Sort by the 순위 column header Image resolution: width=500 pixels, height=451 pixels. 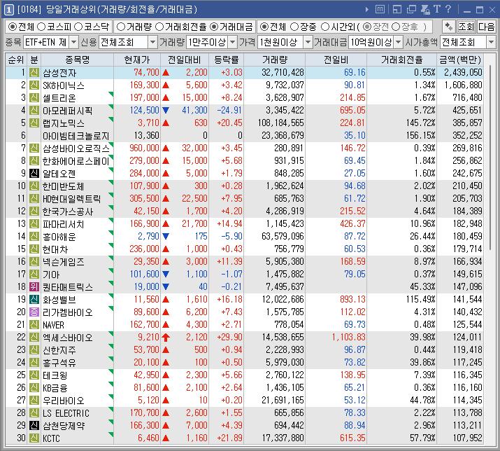click(16, 60)
